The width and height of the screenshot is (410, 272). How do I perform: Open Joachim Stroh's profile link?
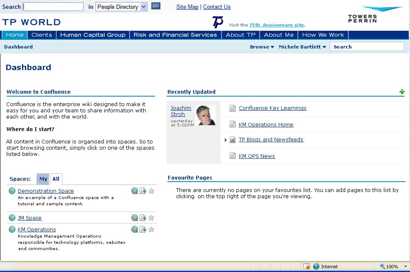pos(181,111)
